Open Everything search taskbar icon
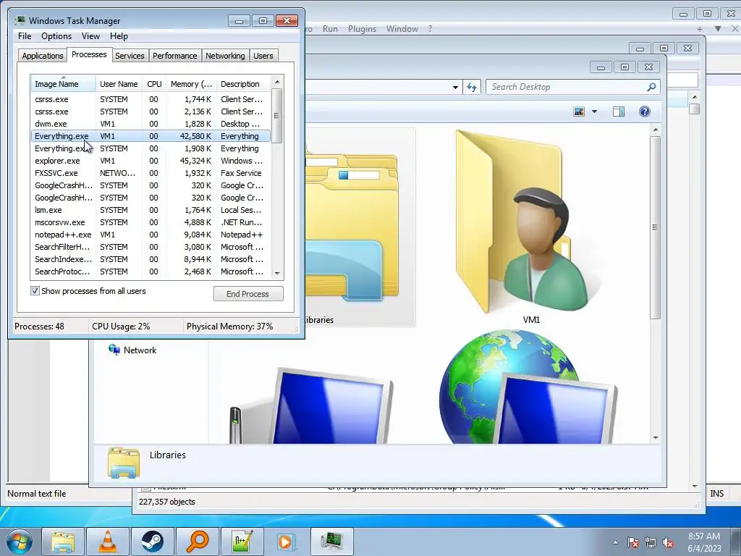Image resolution: width=741 pixels, height=556 pixels. 197,542
